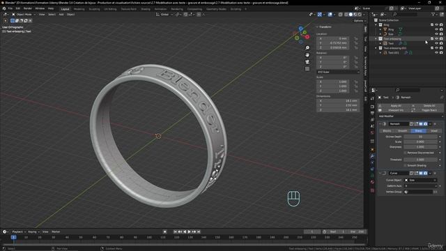Collapse the Transform panel
The width and height of the screenshot is (446, 251).
coord(318,26)
